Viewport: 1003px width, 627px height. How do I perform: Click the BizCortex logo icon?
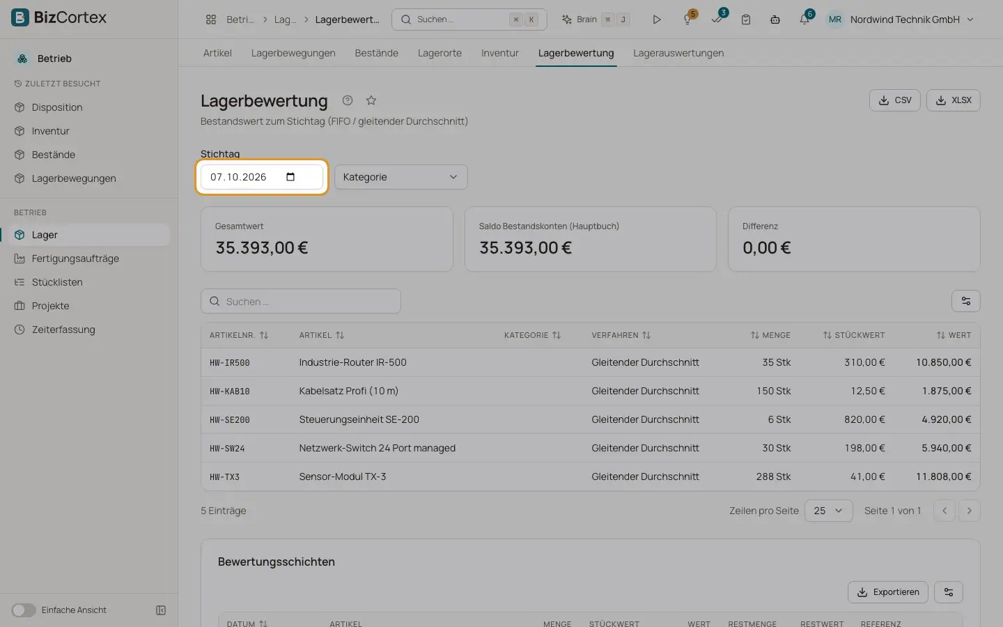pyautogui.click(x=20, y=17)
